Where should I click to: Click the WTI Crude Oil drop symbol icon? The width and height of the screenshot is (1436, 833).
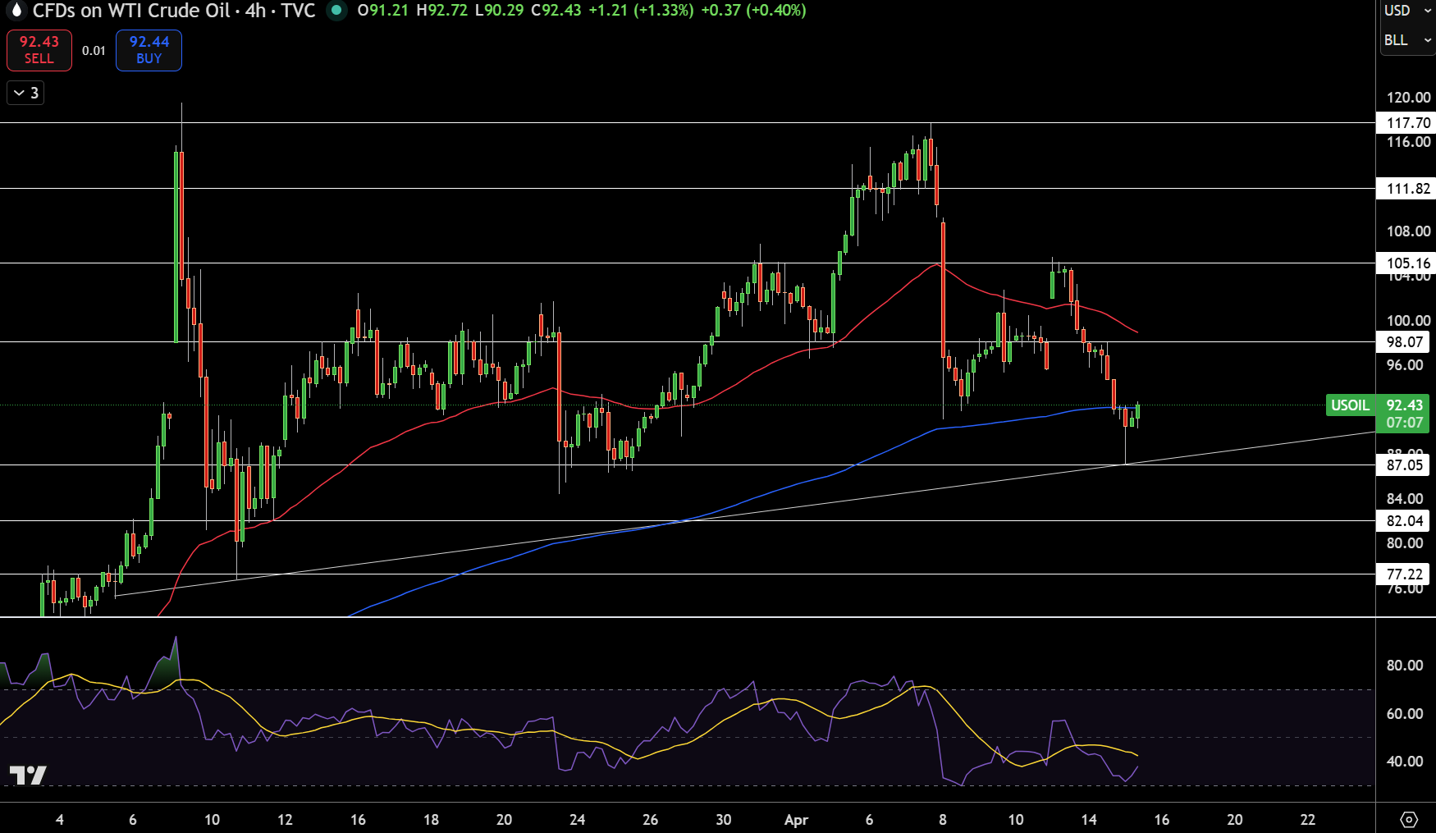click(15, 11)
